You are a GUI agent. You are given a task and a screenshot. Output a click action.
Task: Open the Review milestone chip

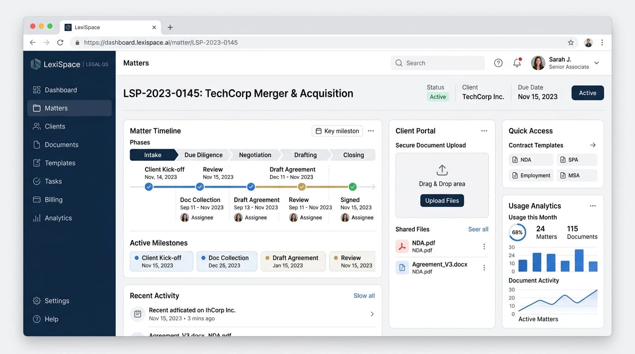point(352,261)
